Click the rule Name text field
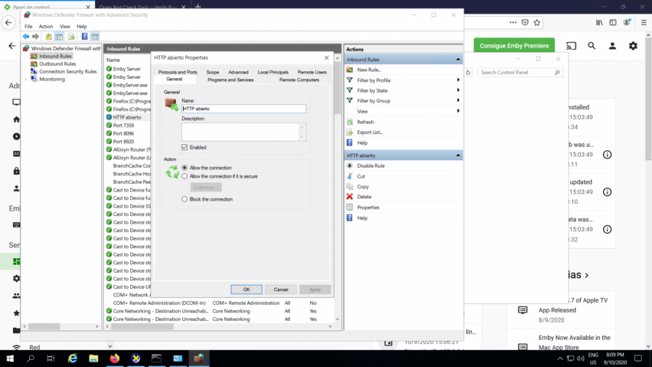The image size is (652, 367). click(x=243, y=109)
